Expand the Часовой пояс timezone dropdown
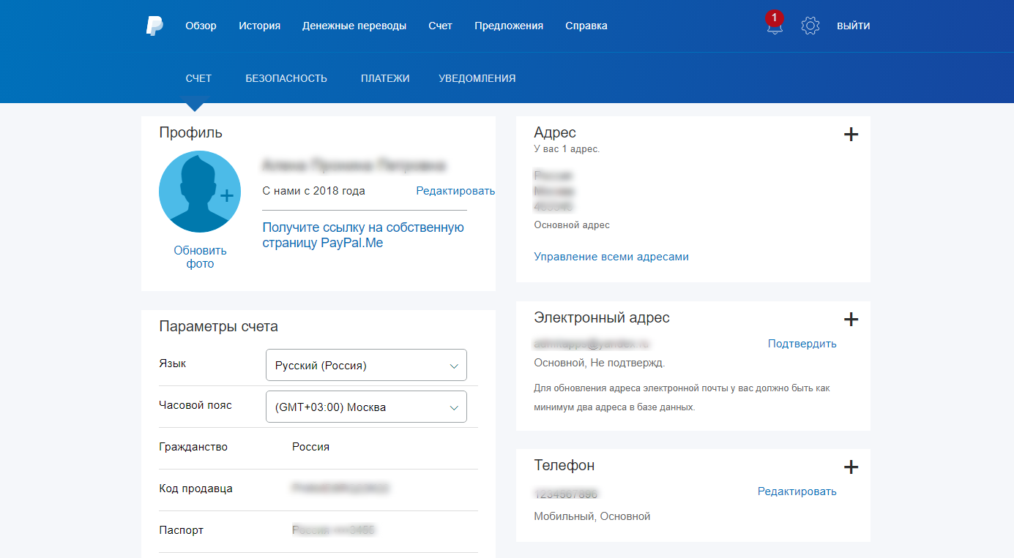 click(x=366, y=407)
